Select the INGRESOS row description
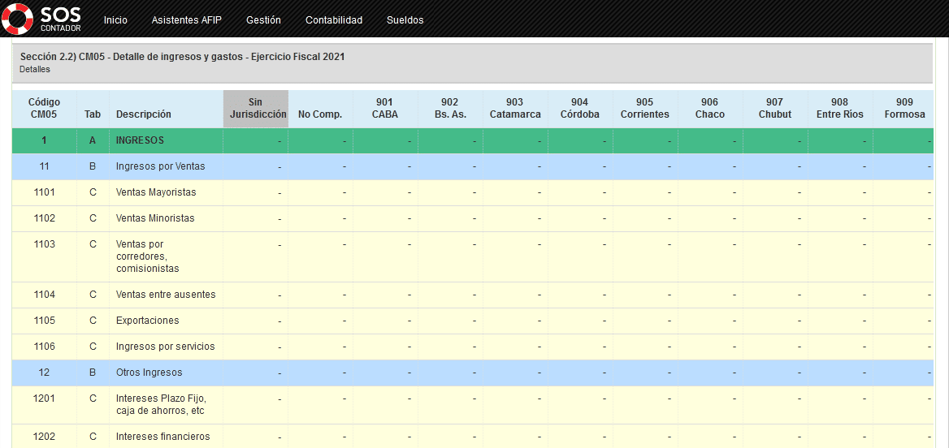Screen dimensions: 949x448 tap(140, 140)
